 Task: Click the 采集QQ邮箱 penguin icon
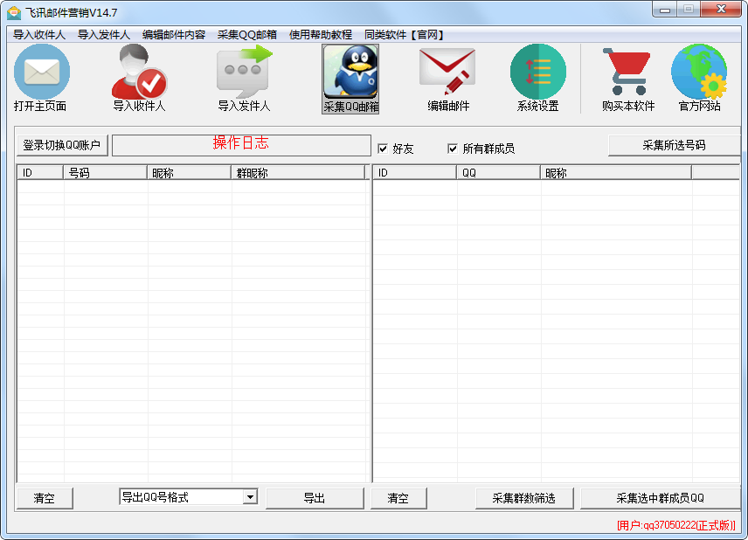[350, 73]
